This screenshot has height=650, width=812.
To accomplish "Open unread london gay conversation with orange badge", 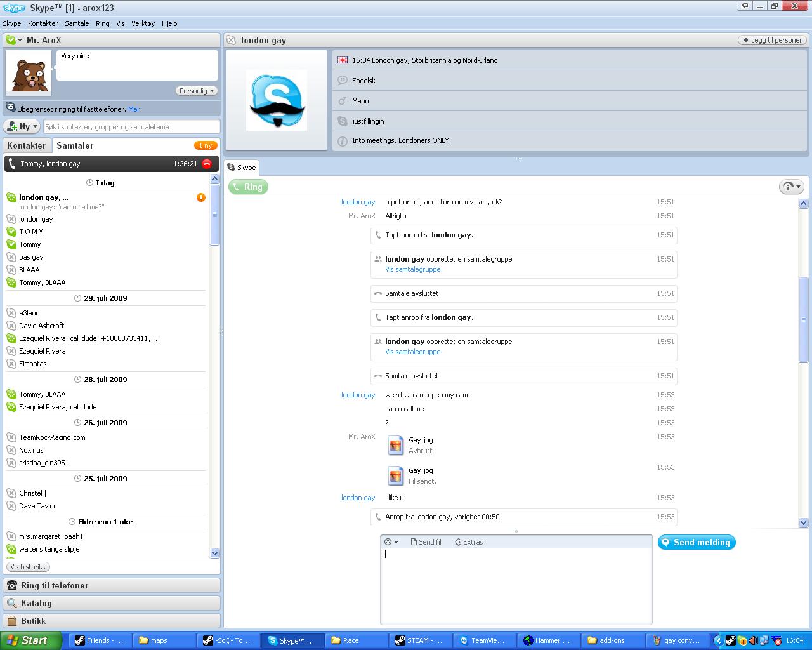I will pyautogui.click(x=106, y=201).
